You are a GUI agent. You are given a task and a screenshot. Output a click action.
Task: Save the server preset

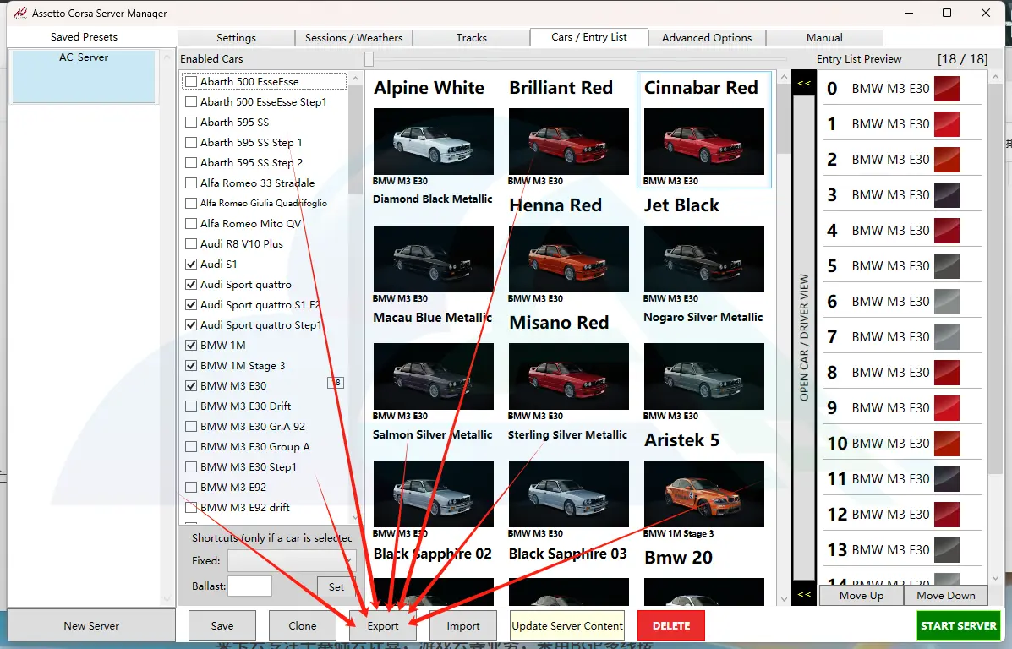222,626
